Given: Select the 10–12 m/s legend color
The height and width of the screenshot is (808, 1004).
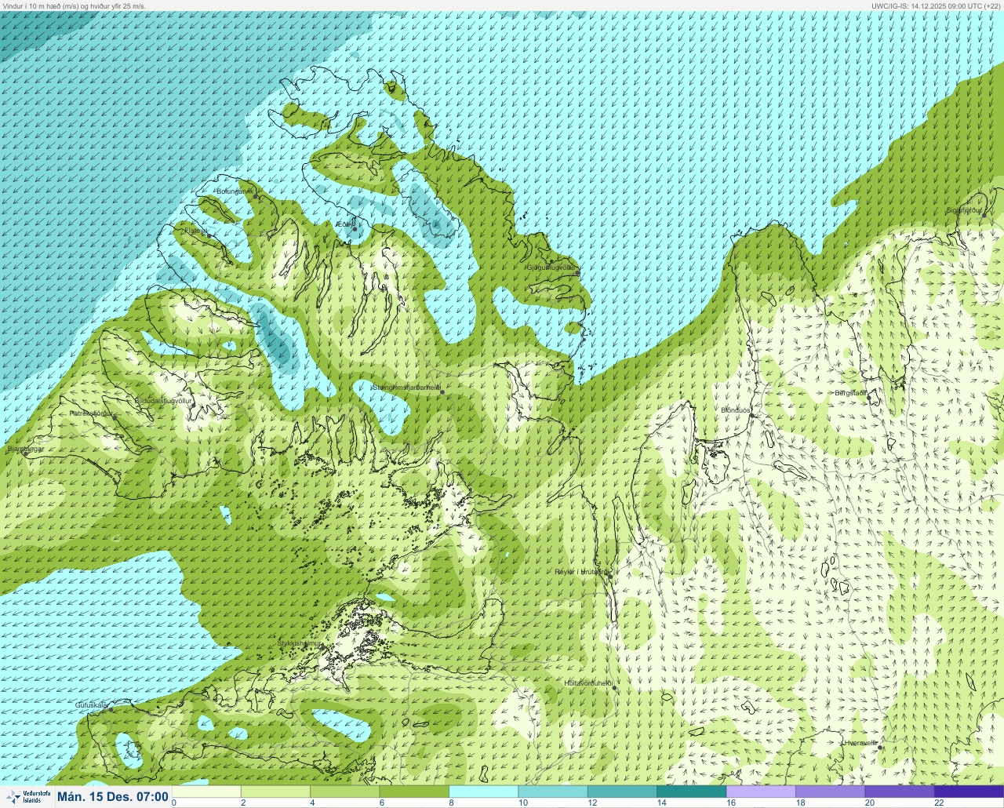Looking at the screenshot, I should (x=553, y=792).
